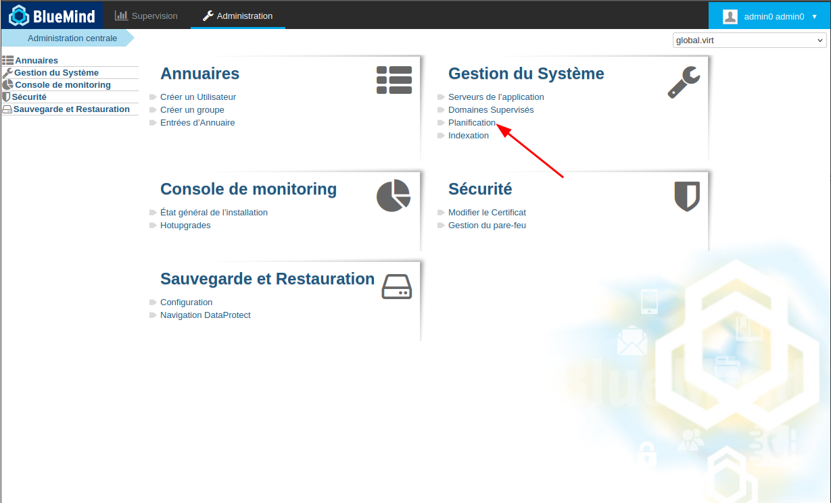Select the Administration tab
Screen dimensions: 831x503
(x=238, y=16)
